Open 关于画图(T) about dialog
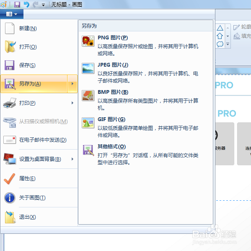 pos(39,198)
